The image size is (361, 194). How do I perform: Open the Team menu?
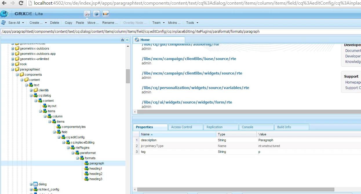(x=158, y=23)
